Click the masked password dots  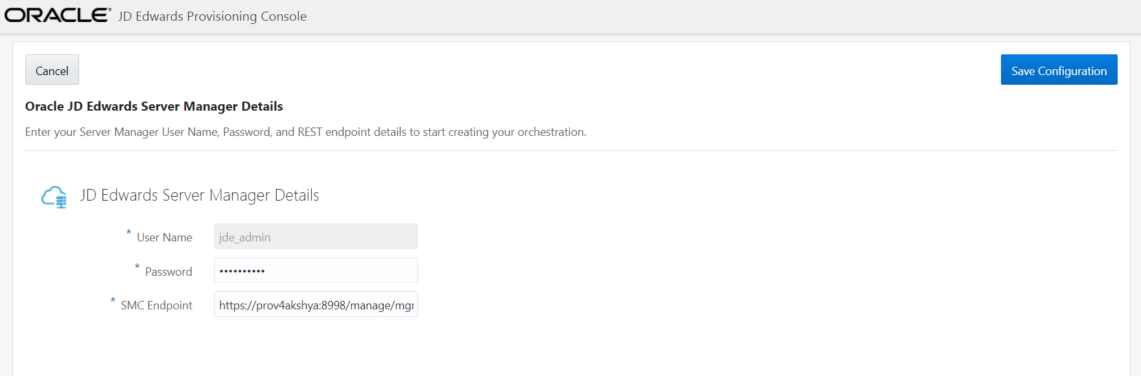tap(242, 270)
